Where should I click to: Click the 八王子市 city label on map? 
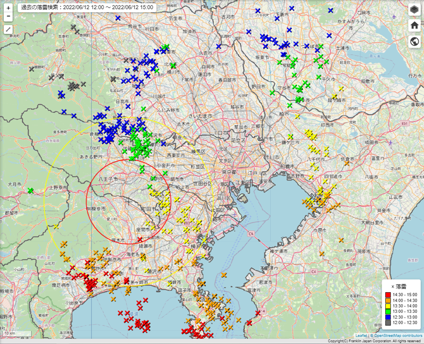[108, 179]
